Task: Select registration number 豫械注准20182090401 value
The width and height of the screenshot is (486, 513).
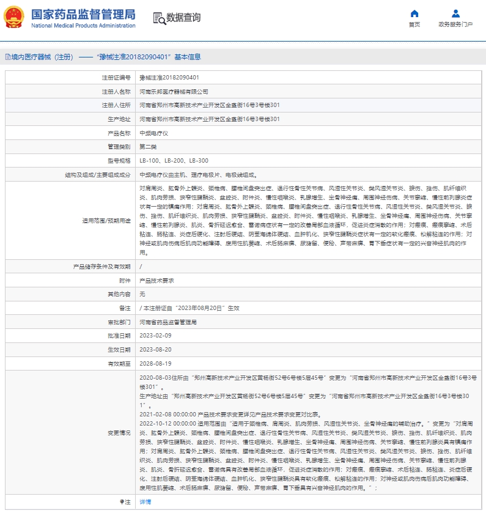Action: coord(169,78)
